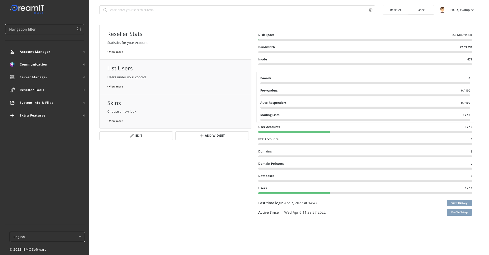Open Profile Setup
This screenshot has width=489, height=255.
click(459, 212)
